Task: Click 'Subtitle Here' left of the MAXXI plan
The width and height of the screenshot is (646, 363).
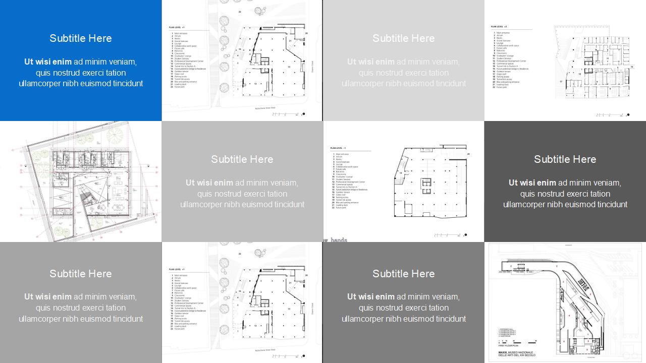Action: 404,274
